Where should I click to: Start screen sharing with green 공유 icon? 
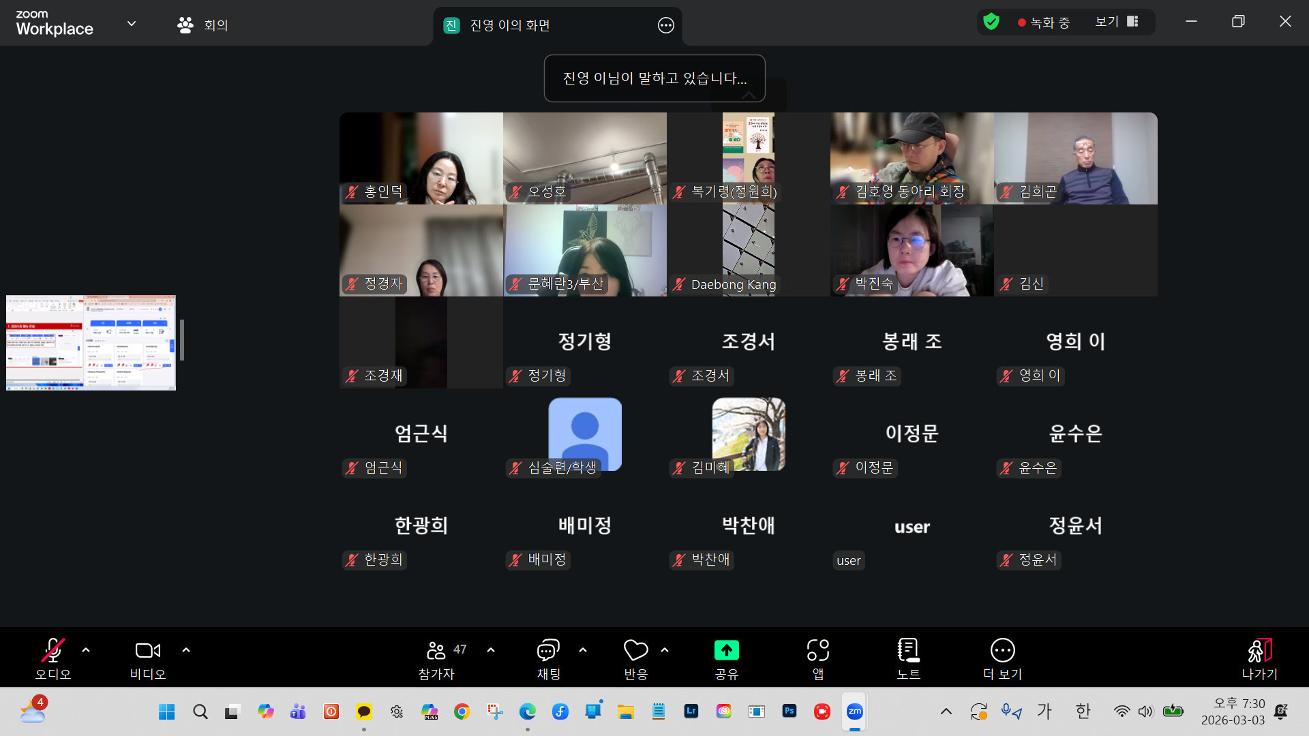(x=726, y=651)
